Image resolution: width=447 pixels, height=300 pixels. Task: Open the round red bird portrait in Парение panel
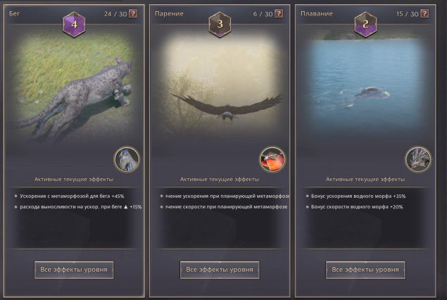(x=272, y=159)
